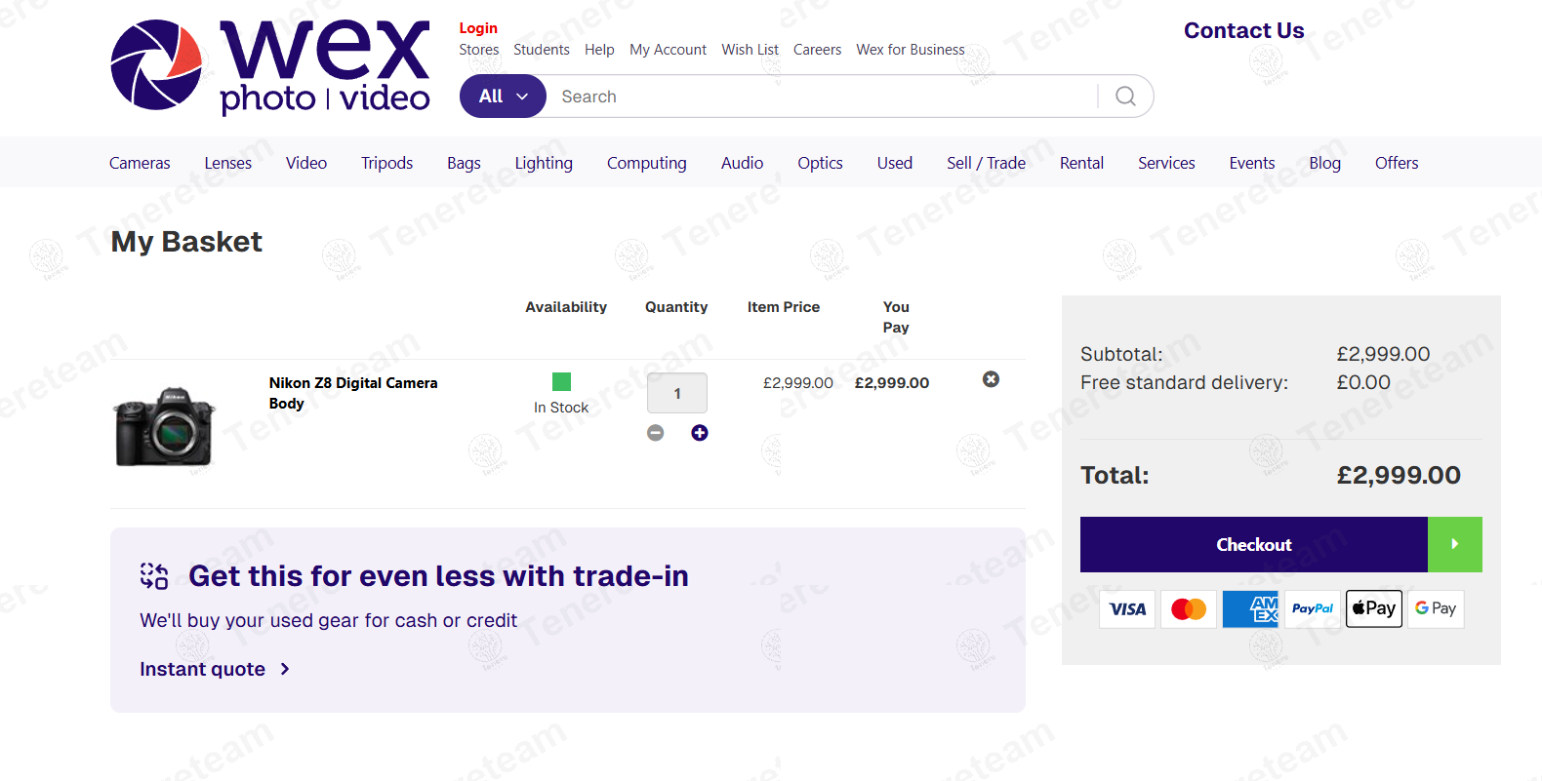Open the Lenses menu
Viewport: 1542px width, 781px height.
(x=228, y=163)
